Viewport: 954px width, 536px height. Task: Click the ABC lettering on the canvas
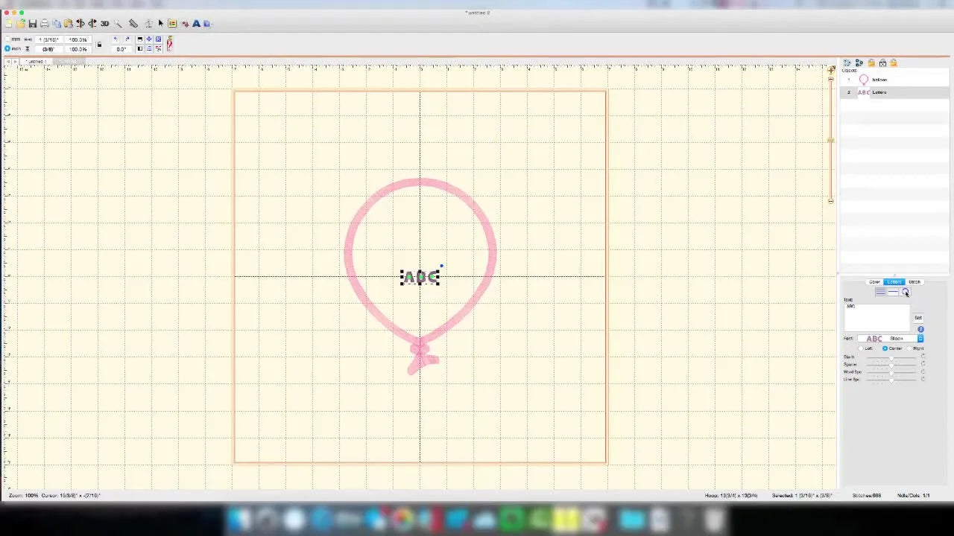click(x=420, y=278)
